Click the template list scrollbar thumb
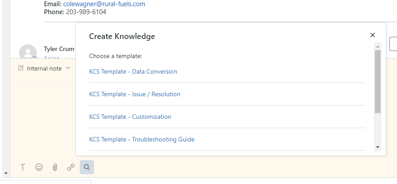Viewport: 397px width, 184px height. click(378, 81)
